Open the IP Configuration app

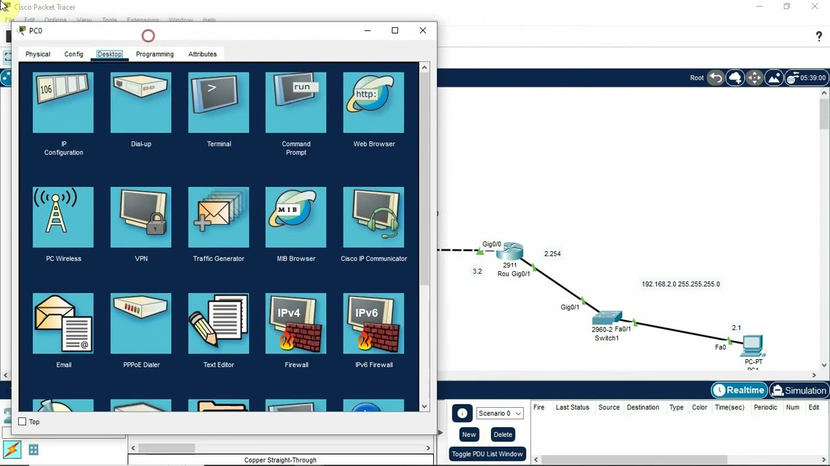[63, 103]
